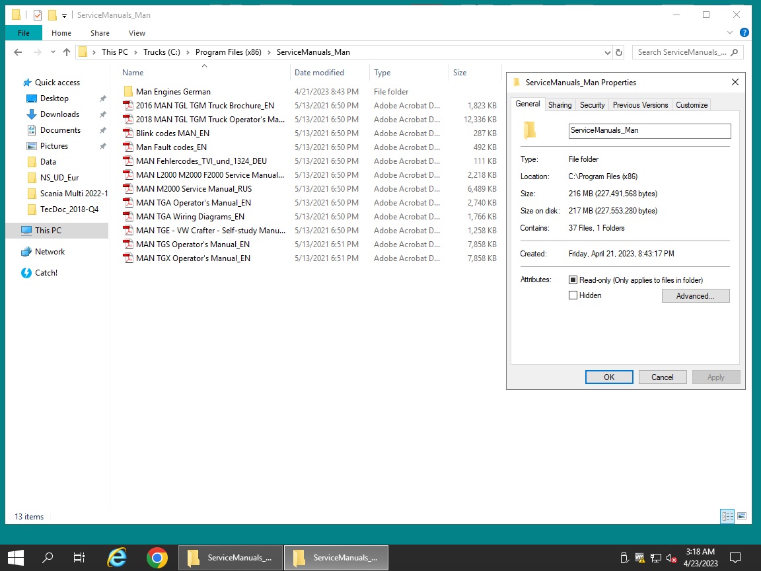Click PDF icon of 2016 MAN TGL TGM Truck Brochure_EN
The height and width of the screenshot is (571, 761).
(128, 105)
